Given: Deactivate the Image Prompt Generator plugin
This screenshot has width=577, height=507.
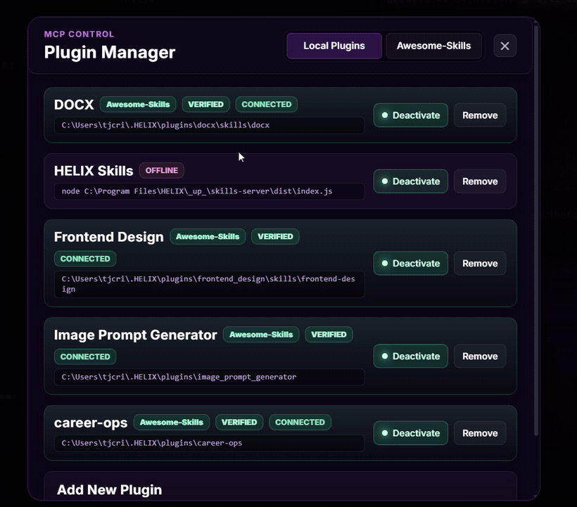Looking at the screenshot, I should [411, 357].
